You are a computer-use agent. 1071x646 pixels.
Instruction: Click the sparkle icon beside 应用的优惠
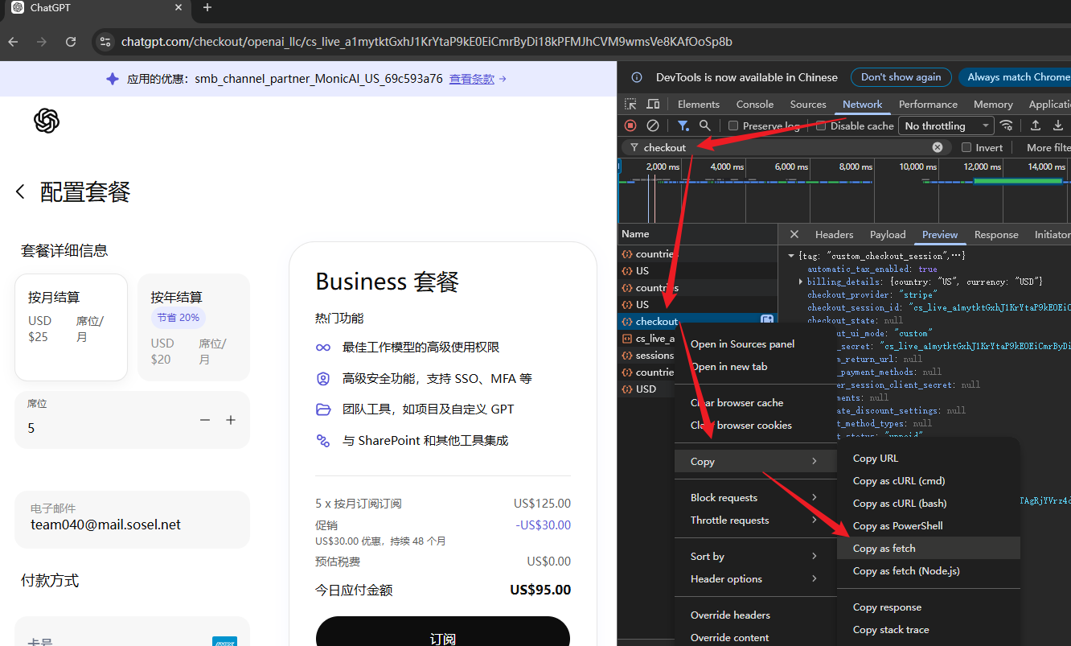[x=113, y=79]
